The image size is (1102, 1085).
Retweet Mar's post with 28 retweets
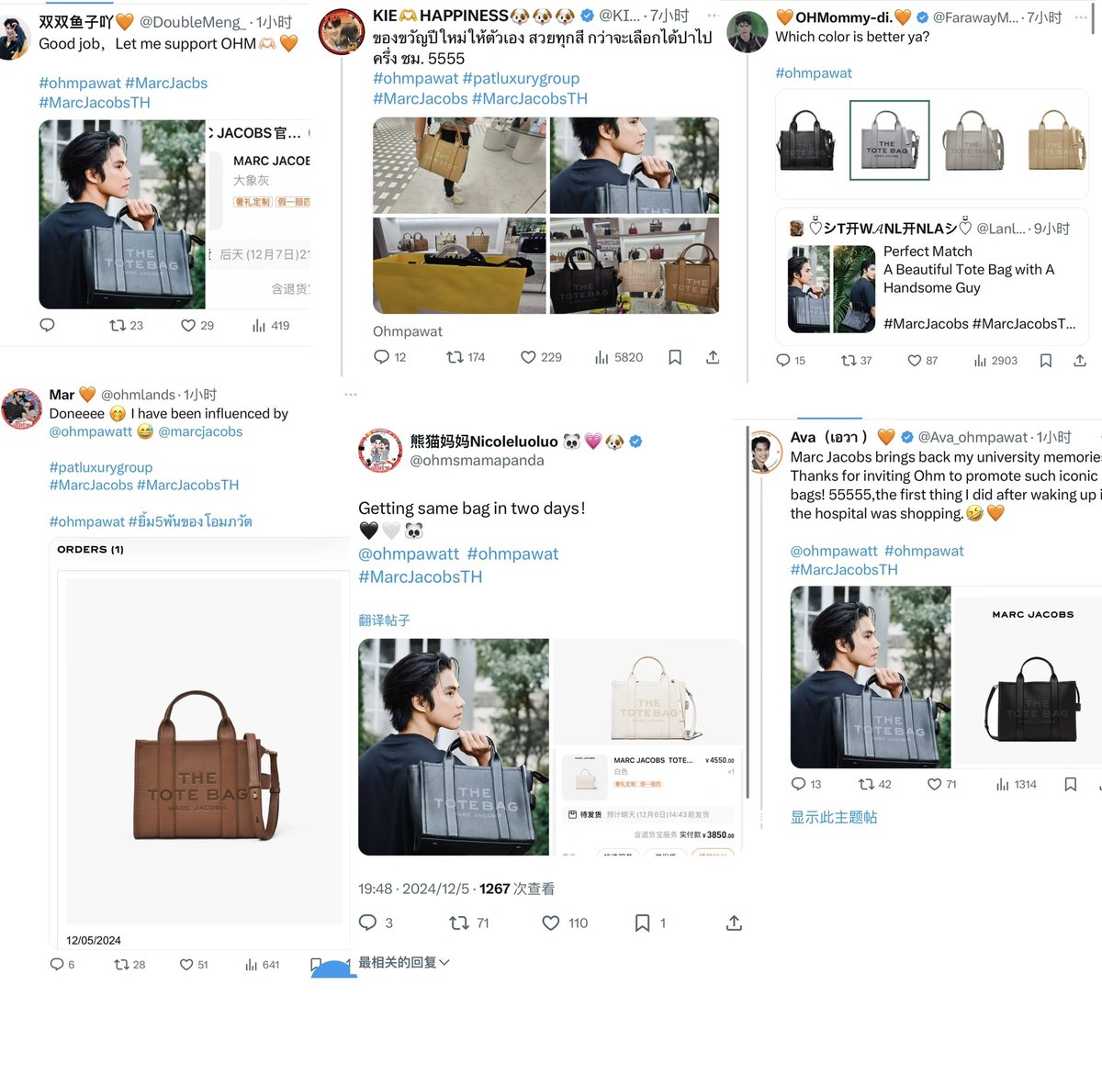pyautogui.click(x=129, y=965)
